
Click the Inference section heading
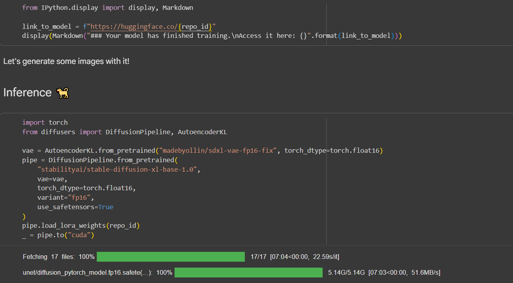click(x=28, y=92)
